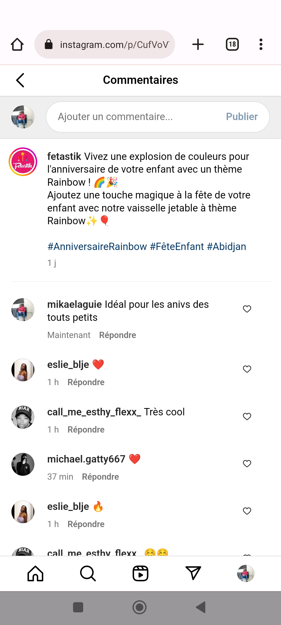
Task: Like the mikaelaguie comment
Action: (247, 309)
